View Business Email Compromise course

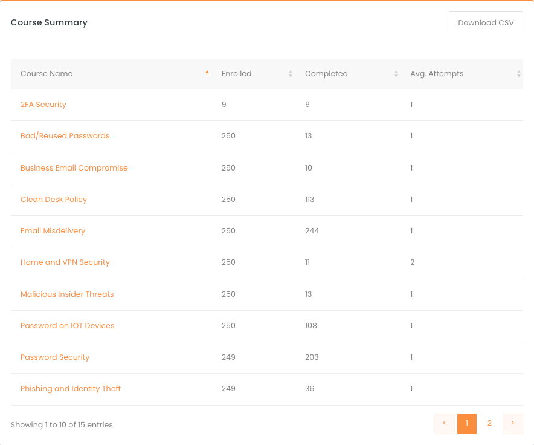pyautogui.click(x=74, y=167)
